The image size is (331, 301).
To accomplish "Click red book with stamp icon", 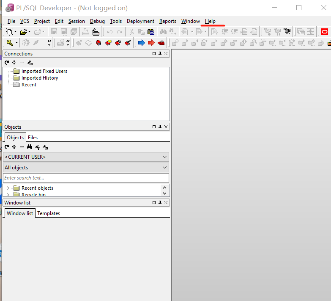I will 118,43.
